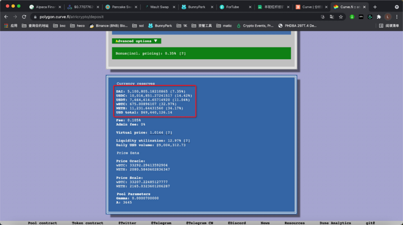The image size is (403, 225).
Task: Open the tab search dropdown arrow
Action: tap(397, 7)
